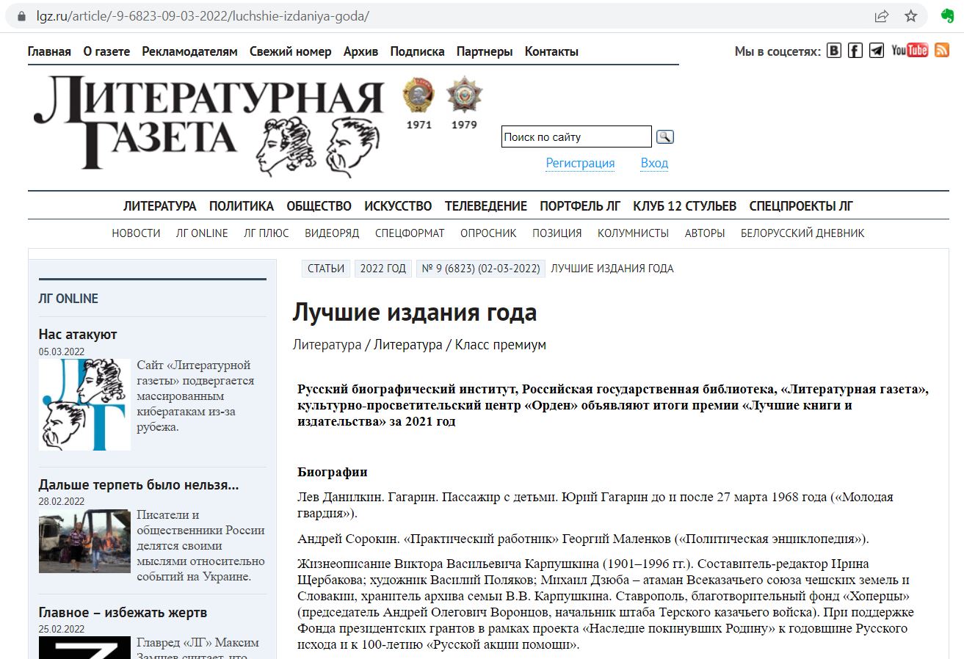
Task: Click the Мы в соцсетях label
Action: 778,51
